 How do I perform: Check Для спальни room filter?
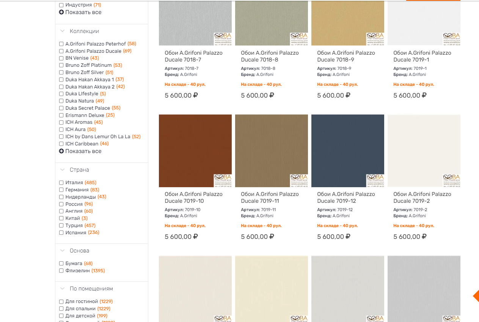pos(61,309)
